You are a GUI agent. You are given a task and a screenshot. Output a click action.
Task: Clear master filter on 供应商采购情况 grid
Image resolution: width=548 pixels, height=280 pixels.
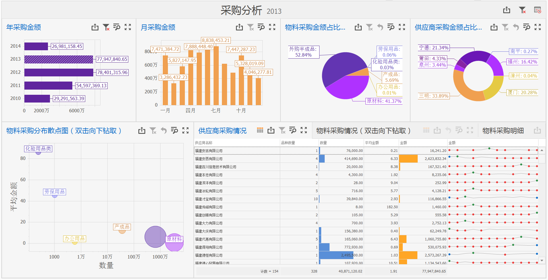(x=282, y=131)
